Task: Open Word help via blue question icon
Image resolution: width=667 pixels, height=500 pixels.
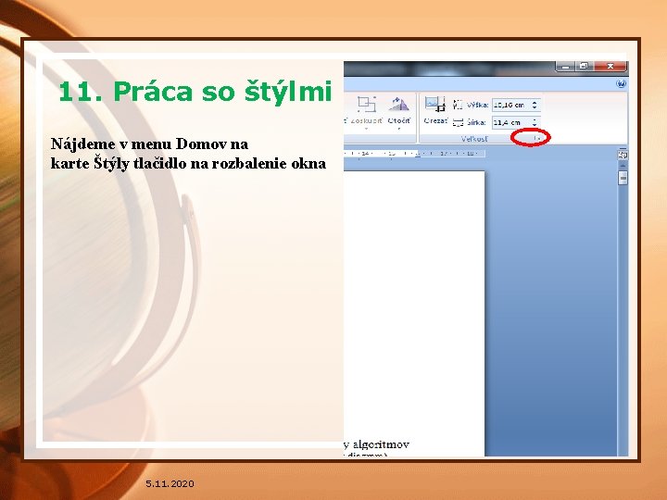Action: pos(621,83)
